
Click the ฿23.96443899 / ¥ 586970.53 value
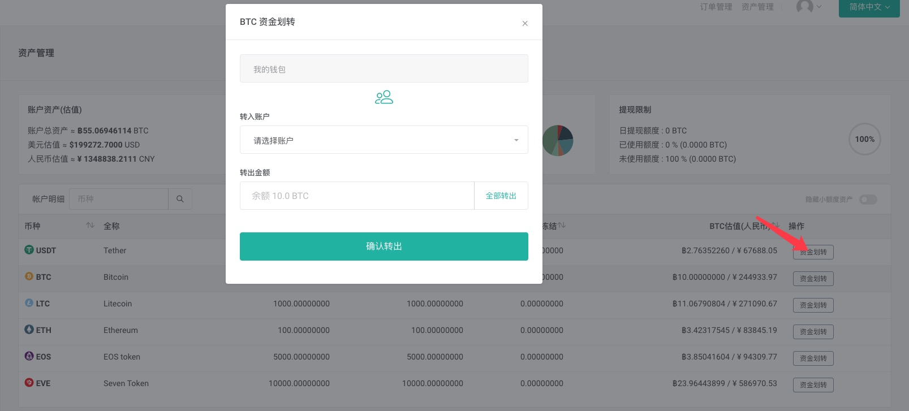pyautogui.click(x=725, y=383)
